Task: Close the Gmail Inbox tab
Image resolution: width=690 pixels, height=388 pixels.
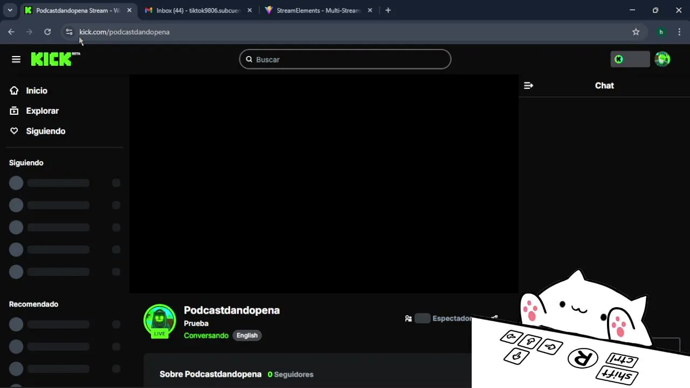Action: coord(250,10)
